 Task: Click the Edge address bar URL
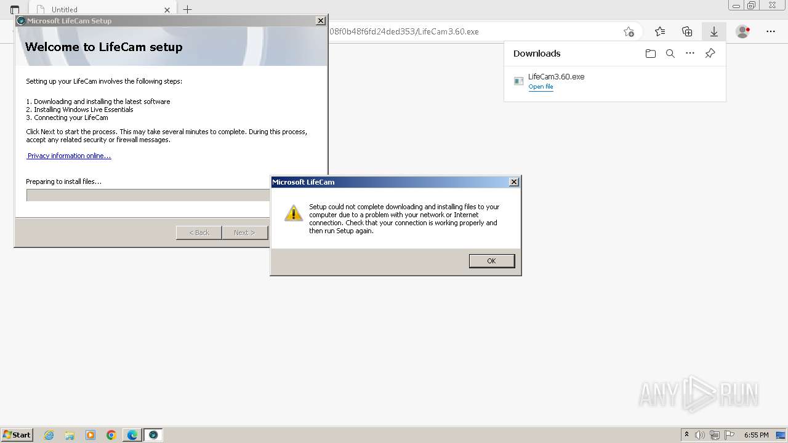click(404, 31)
